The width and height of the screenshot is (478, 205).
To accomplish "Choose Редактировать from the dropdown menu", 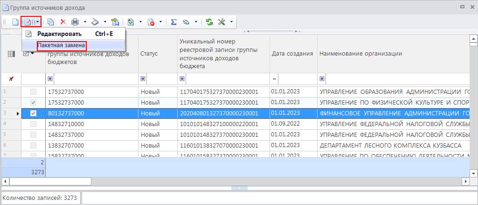I will click(73, 34).
